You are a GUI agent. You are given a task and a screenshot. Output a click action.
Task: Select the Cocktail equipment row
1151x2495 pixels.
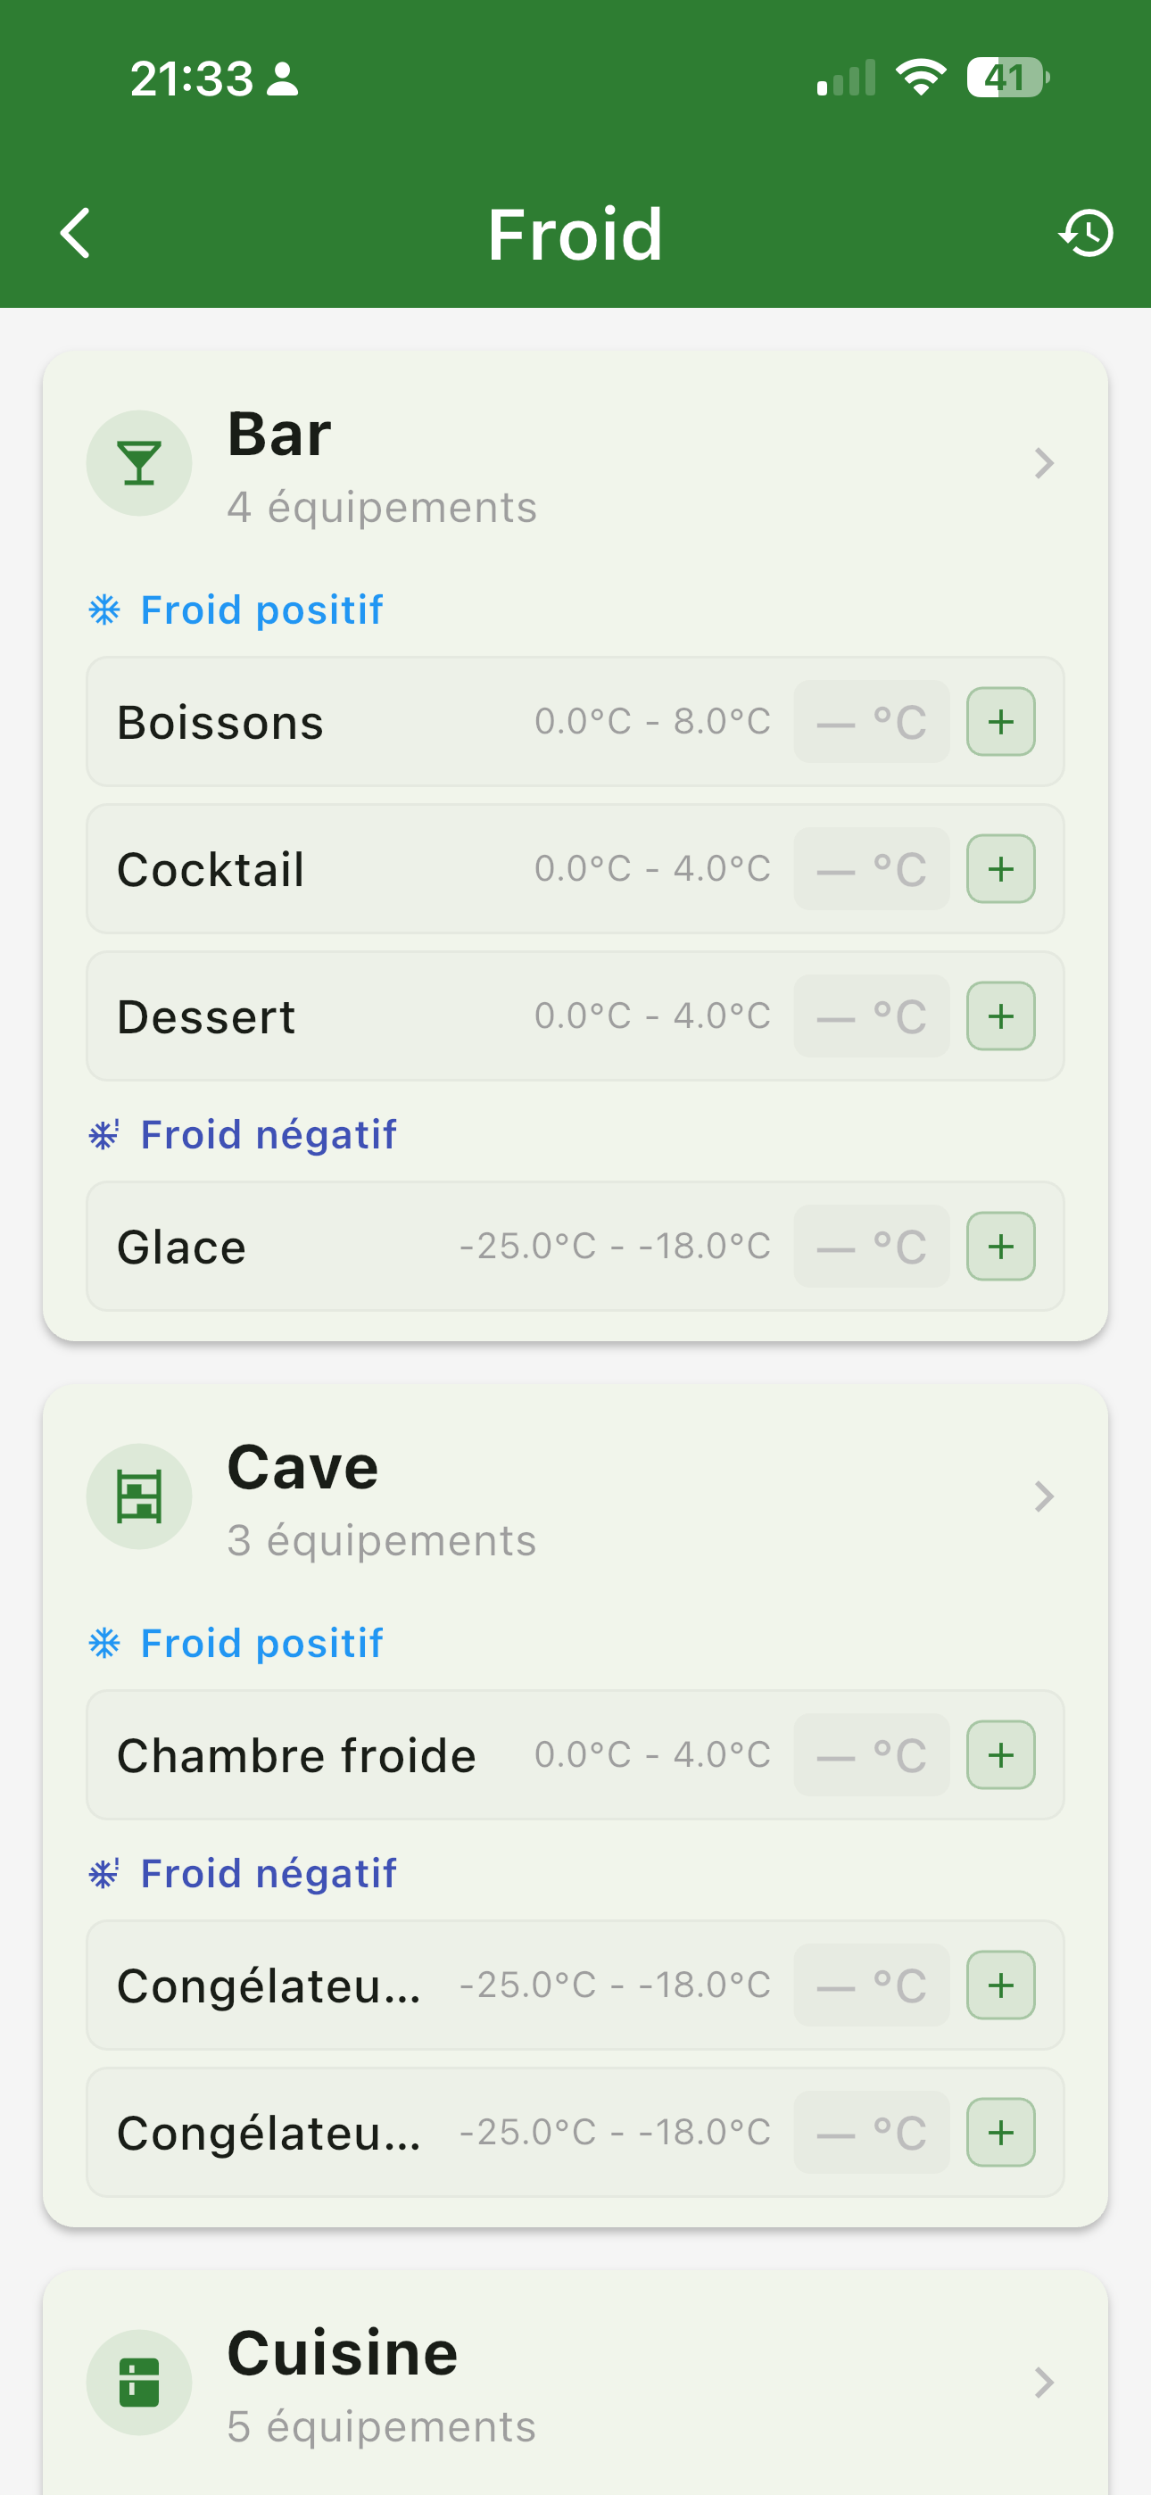pyautogui.click(x=575, y=869)
